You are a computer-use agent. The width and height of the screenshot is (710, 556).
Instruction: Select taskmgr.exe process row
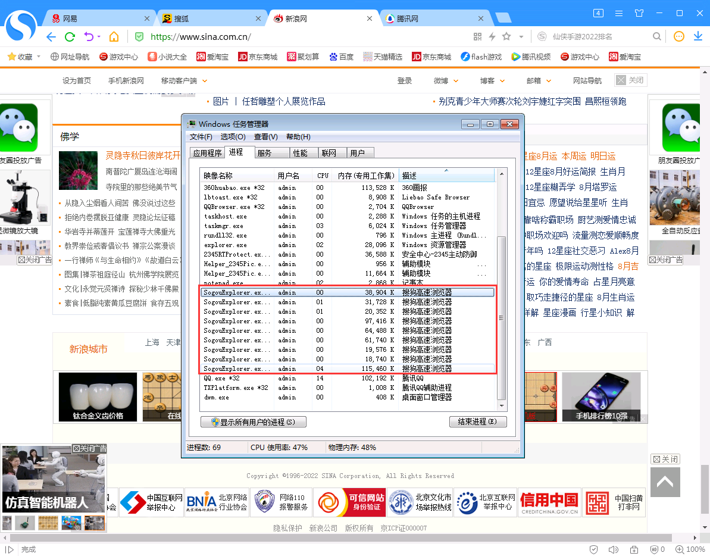(348, 226)
